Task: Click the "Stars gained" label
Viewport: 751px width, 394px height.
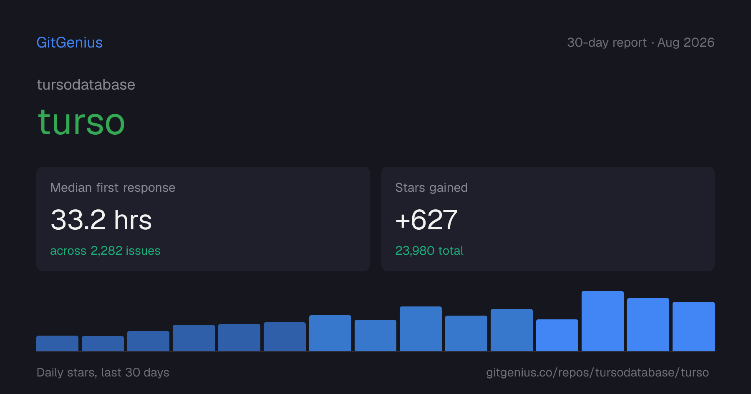Action: click(x=431, y=188)
